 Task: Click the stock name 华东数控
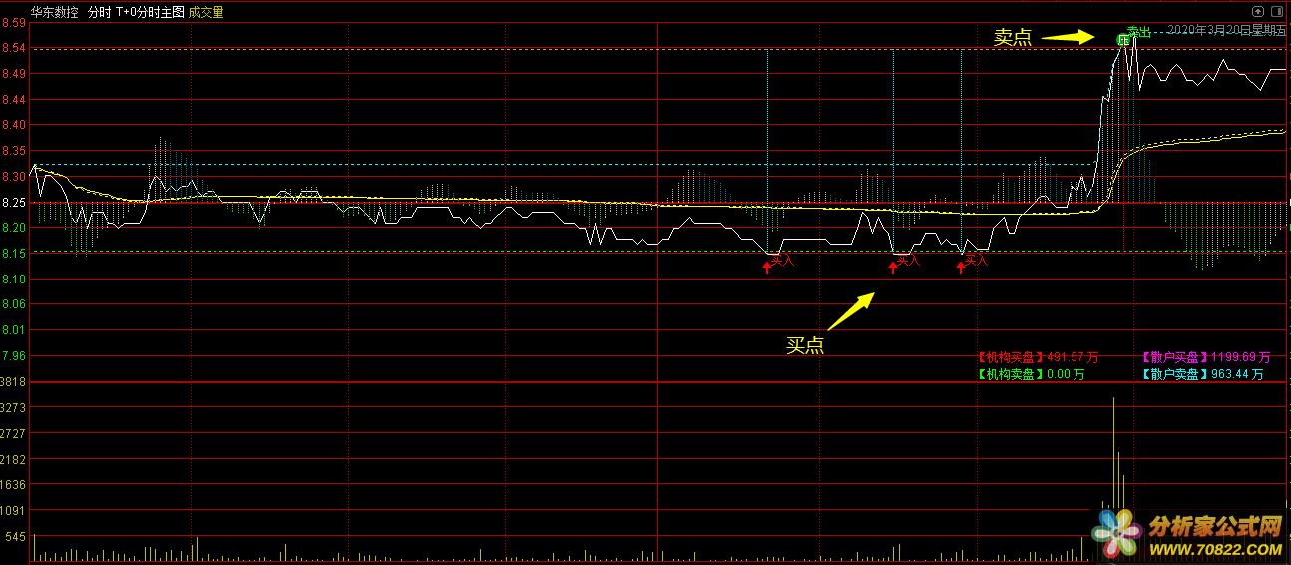tap(54, 13)
